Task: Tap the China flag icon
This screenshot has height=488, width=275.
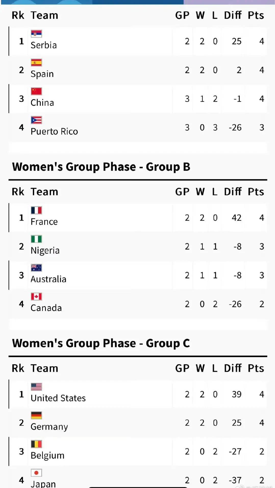Action: [36, 91]
